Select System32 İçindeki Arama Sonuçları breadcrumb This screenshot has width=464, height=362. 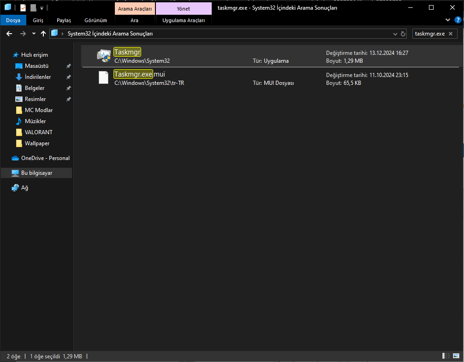tap(110, 34)
